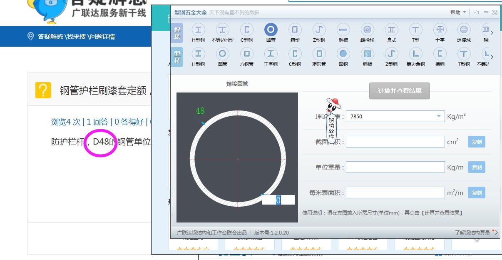The image size is (502, 260).
Task: Select welded 圆管 highlighted icon
Action: click(x=271, y=33)
